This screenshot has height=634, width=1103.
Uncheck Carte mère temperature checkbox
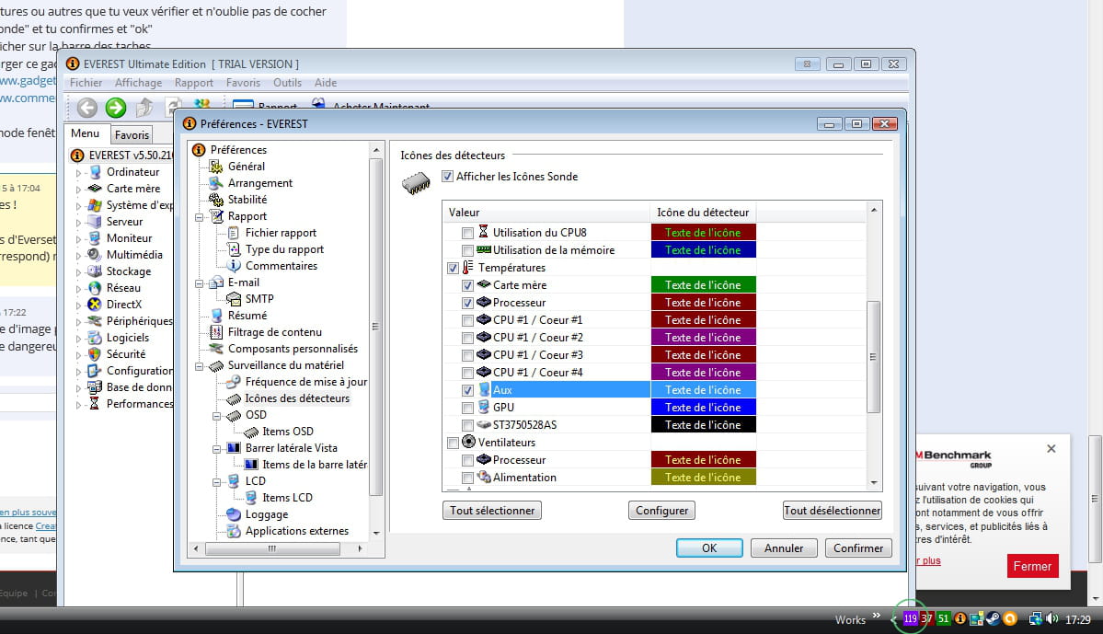coord(467,285)
